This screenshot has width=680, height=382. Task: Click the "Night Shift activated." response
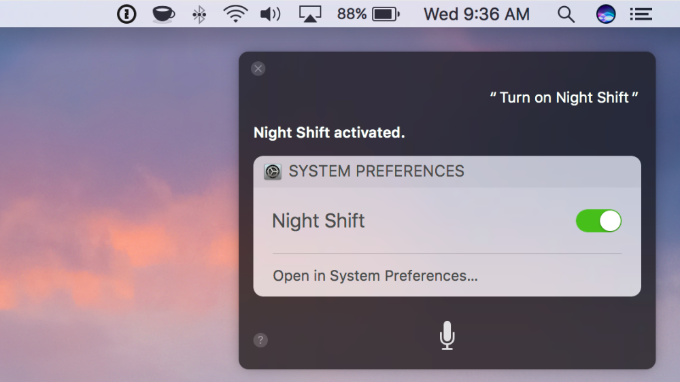(329, 133)
